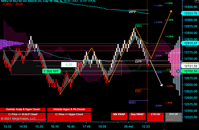The image size is (199, 130).
Task: Click the 15:26 time axis label
Action: pos(39,126)
